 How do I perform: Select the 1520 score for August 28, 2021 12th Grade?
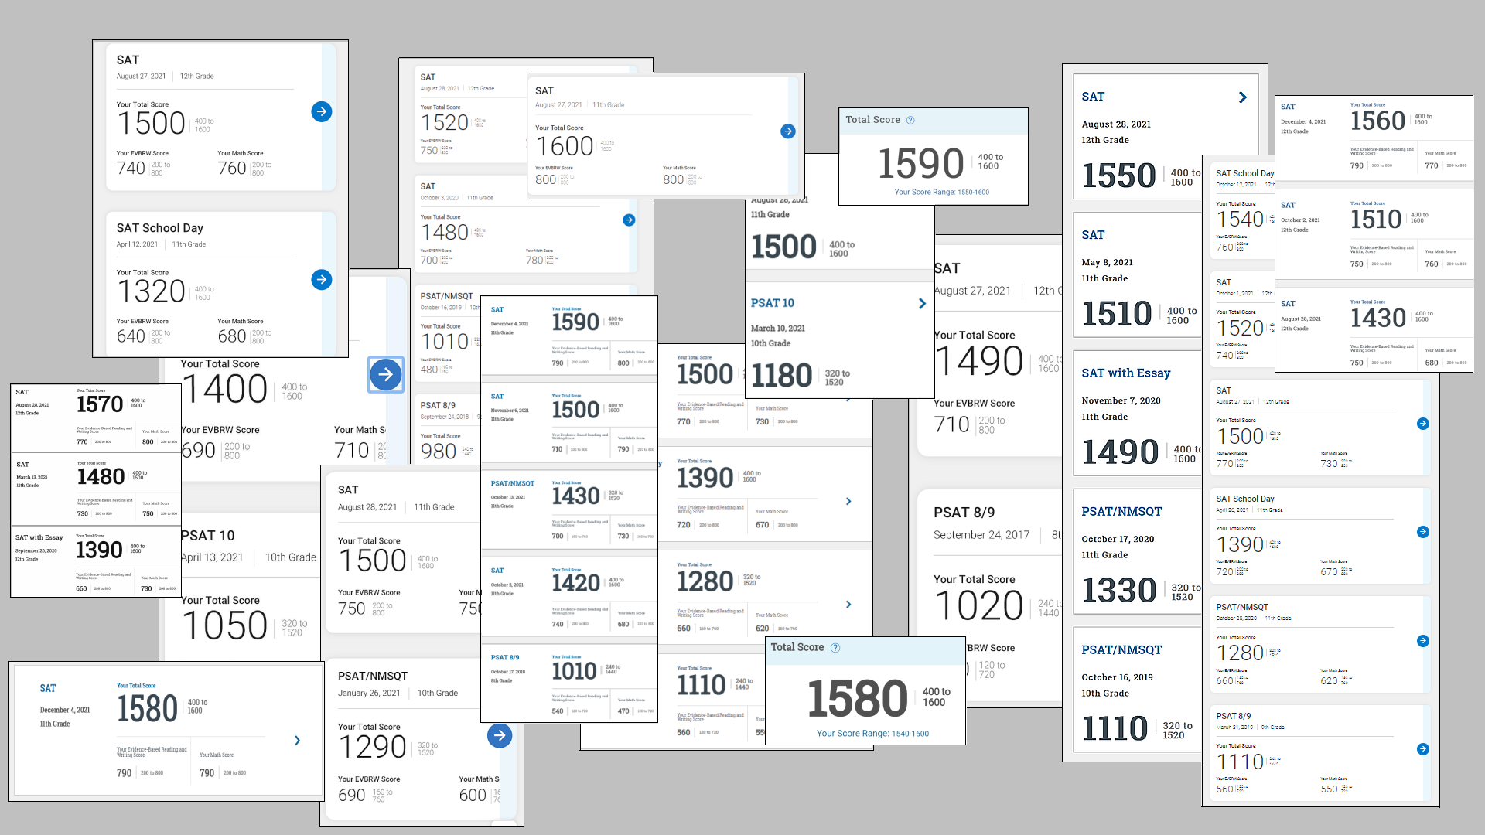(445, 123)
